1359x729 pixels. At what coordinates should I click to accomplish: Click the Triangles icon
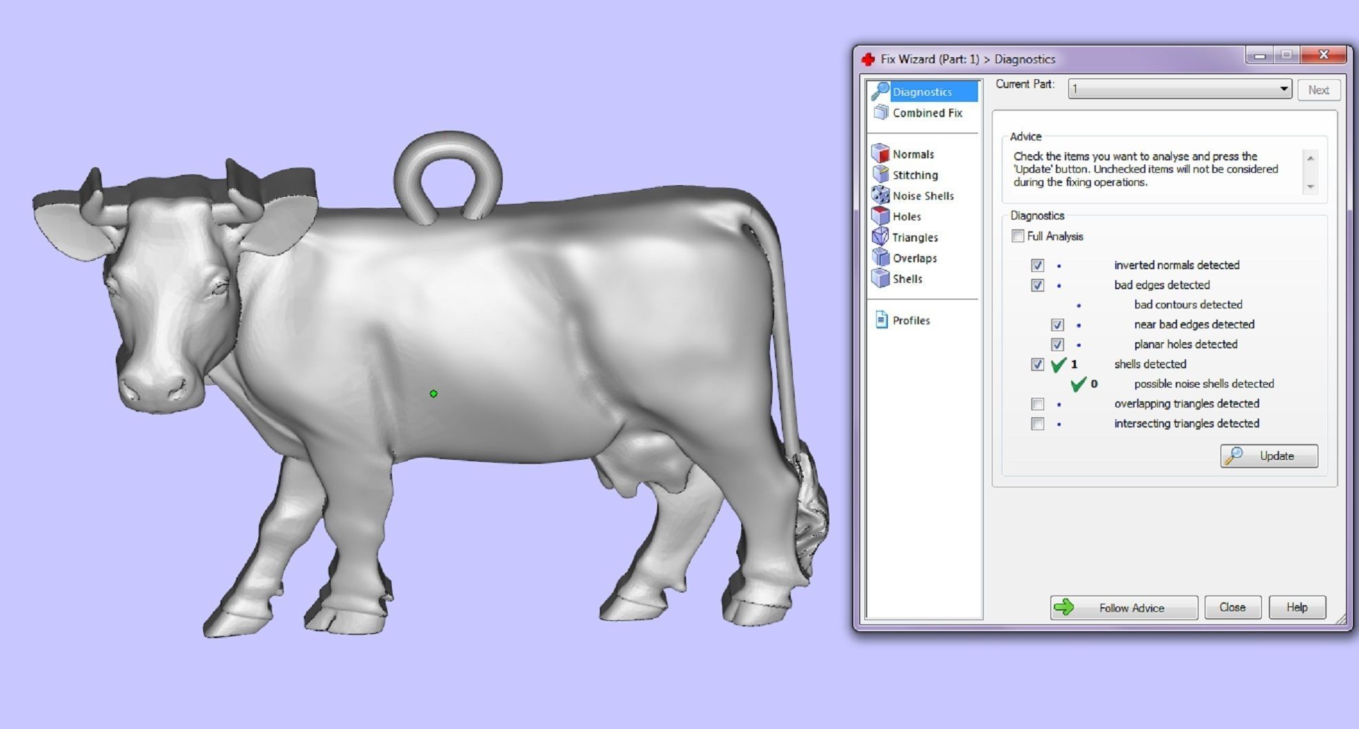pos(880,237)
